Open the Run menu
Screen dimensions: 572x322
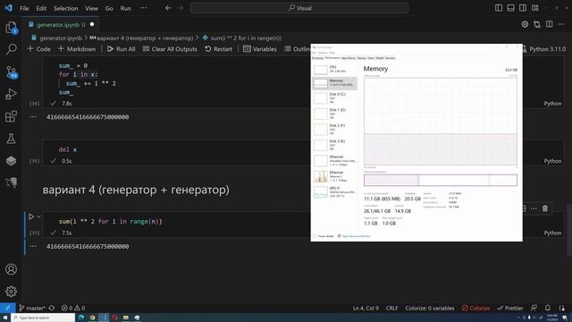(x=125, y=8)
